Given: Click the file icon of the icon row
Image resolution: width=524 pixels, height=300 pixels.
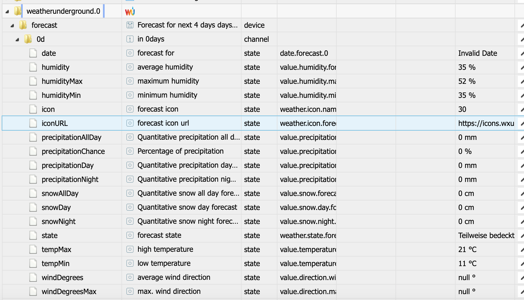Looking at the screenshot, I should (x=33, y=109).
